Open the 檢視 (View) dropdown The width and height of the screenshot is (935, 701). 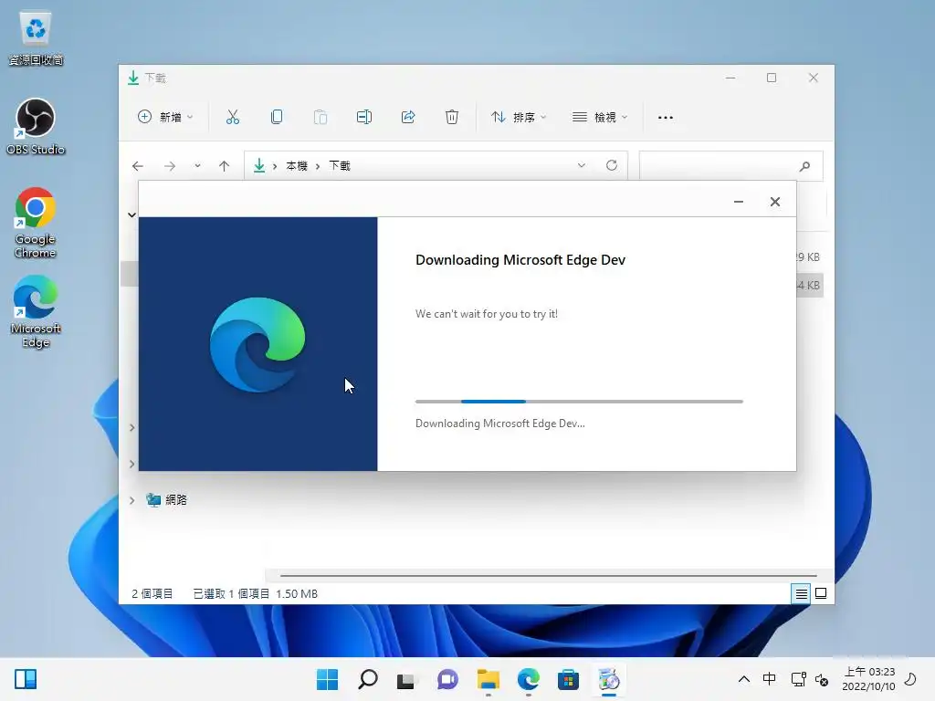point(599,117)
